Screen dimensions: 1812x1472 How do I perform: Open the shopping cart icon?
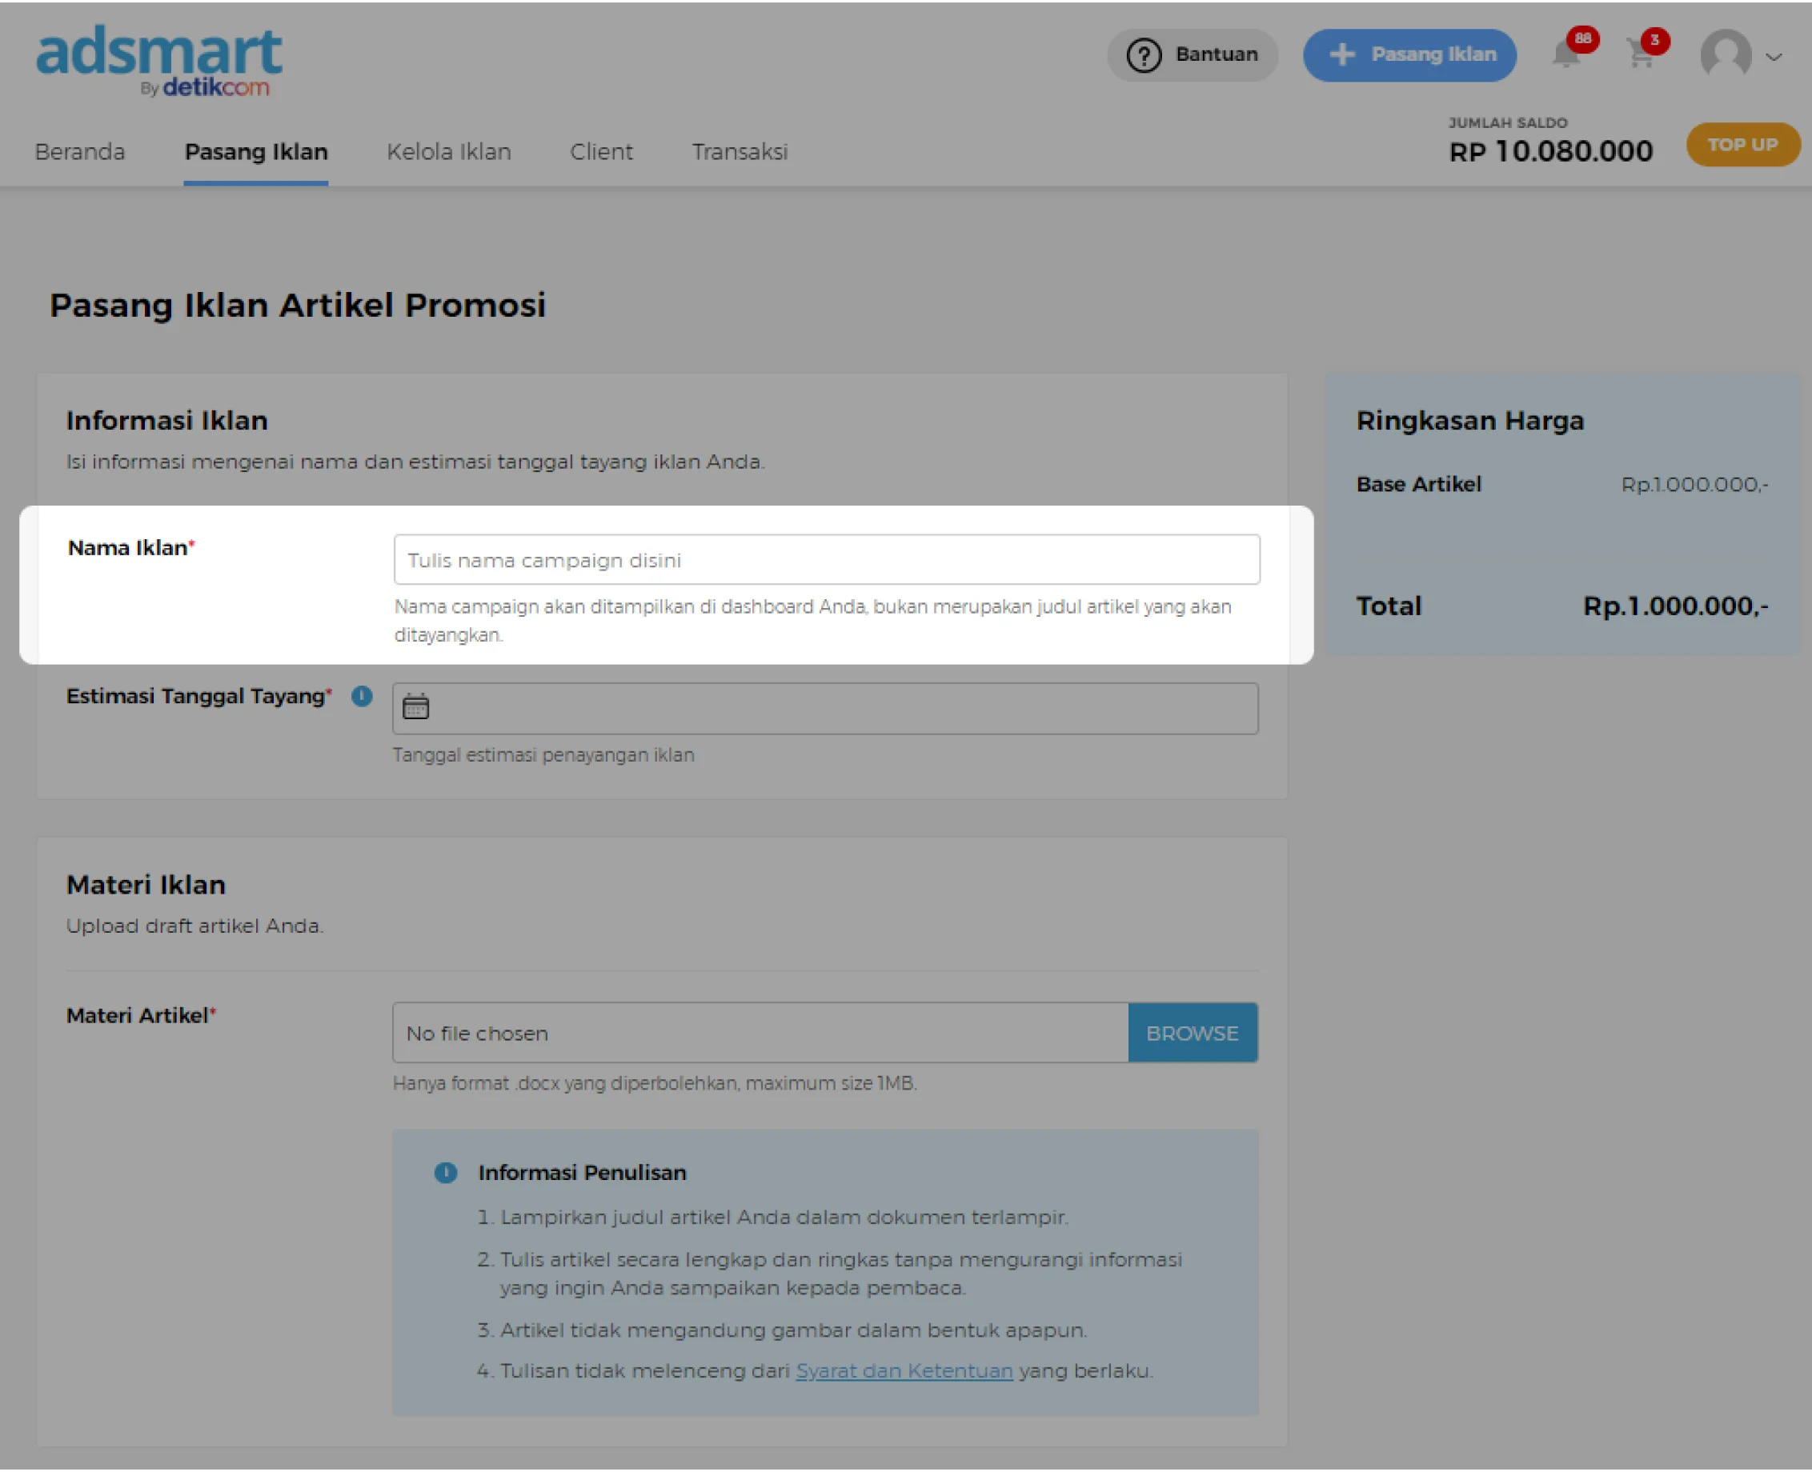point(1641,54)
